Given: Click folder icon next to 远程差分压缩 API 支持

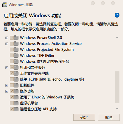Looking at the screenshot, I should click(16, 109).
